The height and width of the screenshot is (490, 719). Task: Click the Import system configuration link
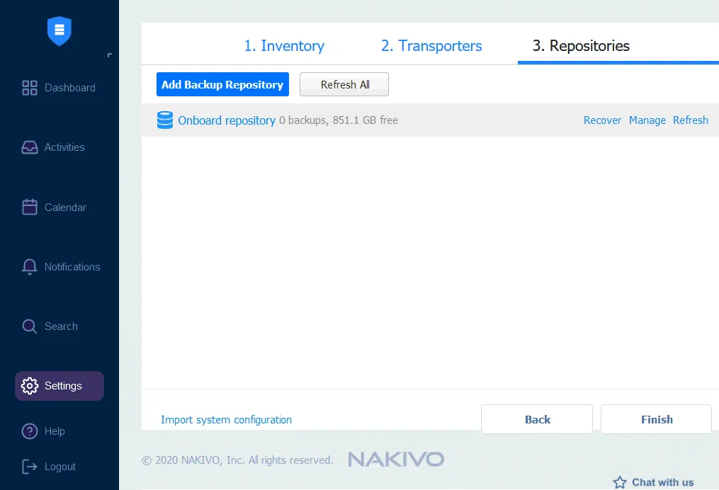click(226, 420)
